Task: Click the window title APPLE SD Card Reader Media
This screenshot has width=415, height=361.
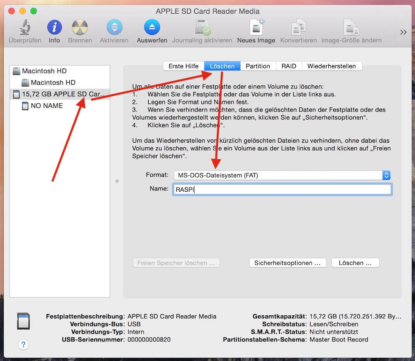Action: point(207,11)
